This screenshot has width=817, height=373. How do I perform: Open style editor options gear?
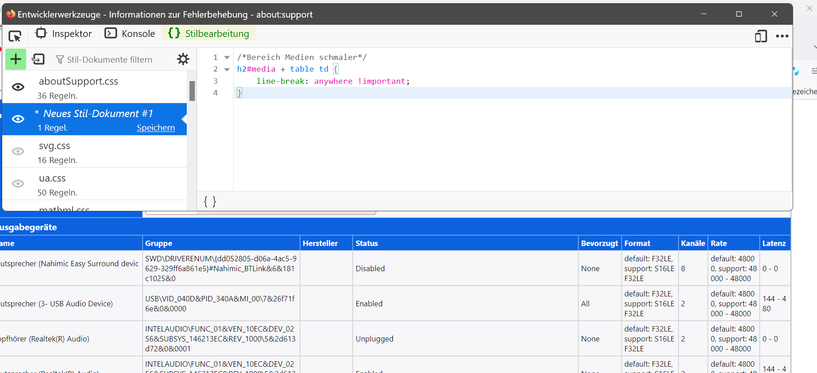click(183, 59)
